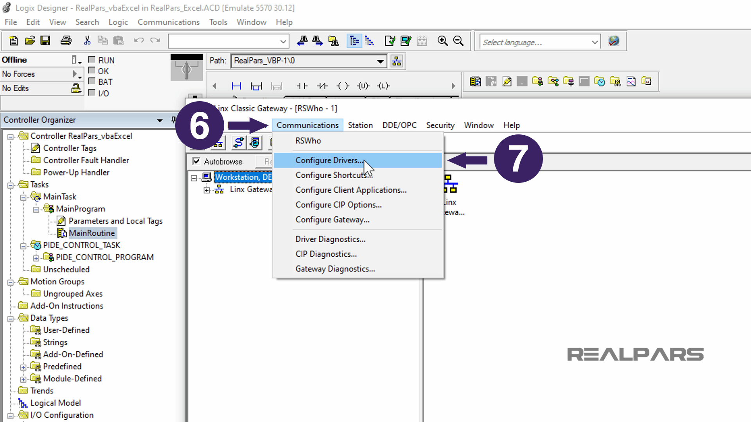Click the New project icon

point(14,41)
